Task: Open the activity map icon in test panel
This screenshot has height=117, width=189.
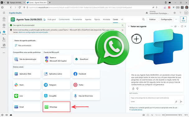Action: pos(175,26)
